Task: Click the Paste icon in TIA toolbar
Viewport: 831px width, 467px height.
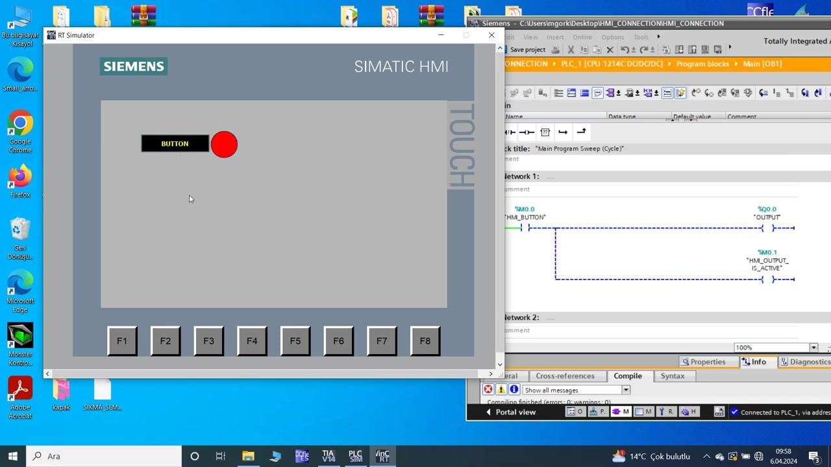Action: click(x=597, y=50)
